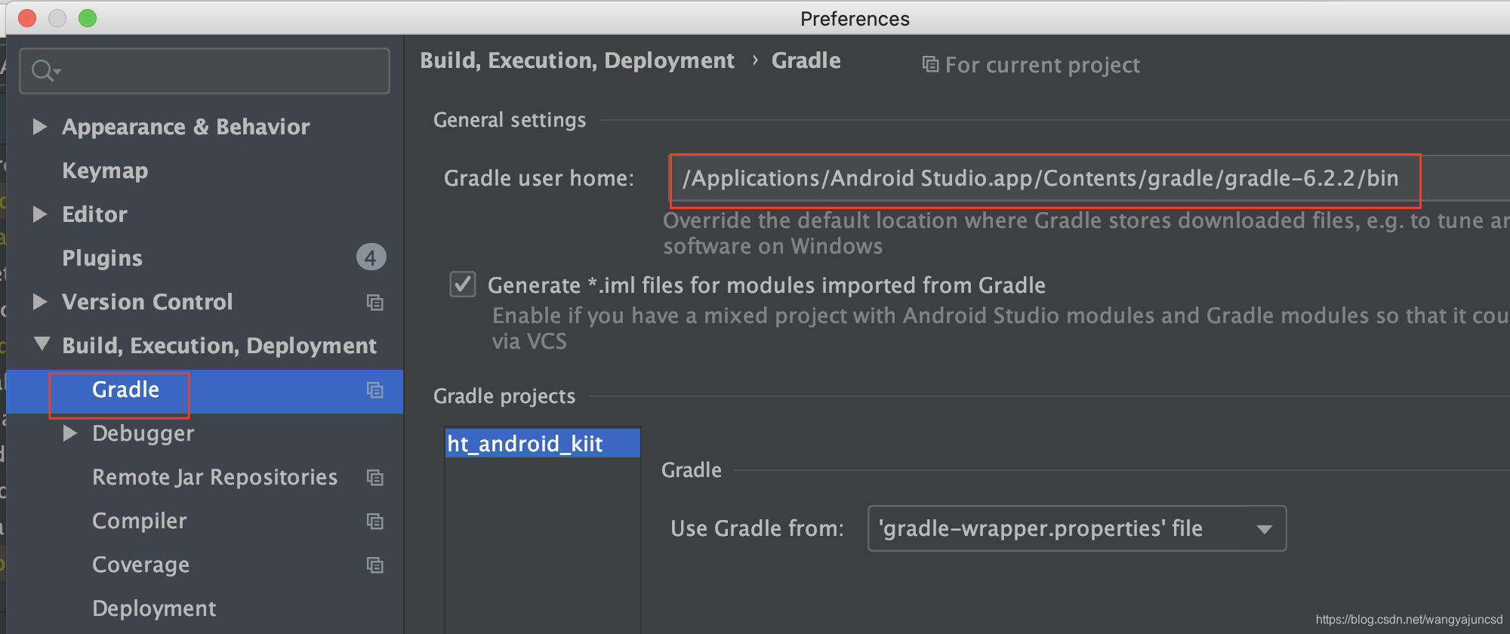Click the For current project icon

(930, 65)
